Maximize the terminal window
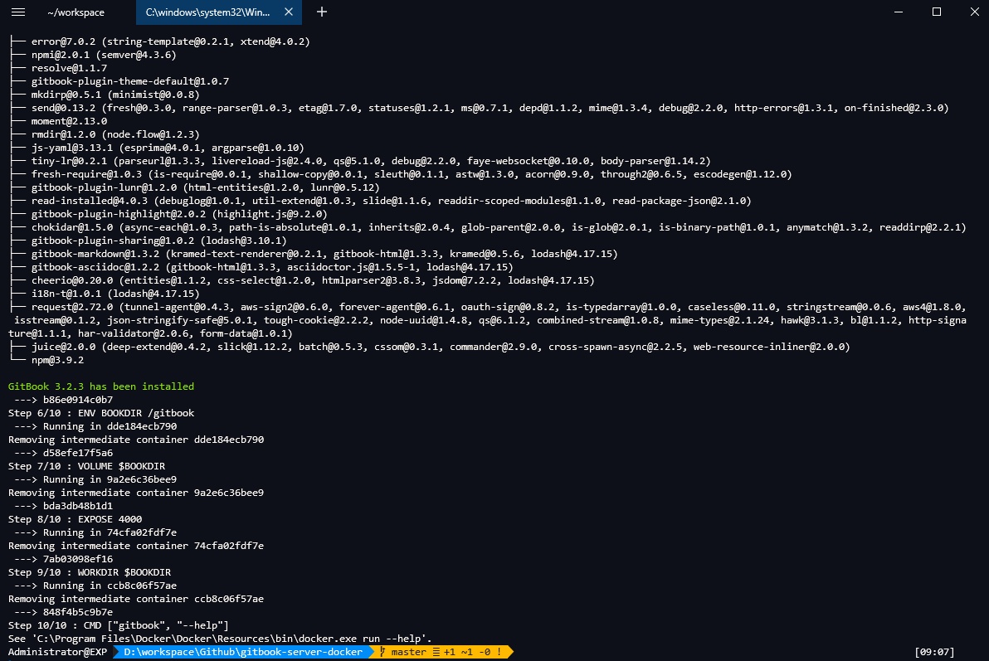The image size is (989, 661). (x=937, y=12)
